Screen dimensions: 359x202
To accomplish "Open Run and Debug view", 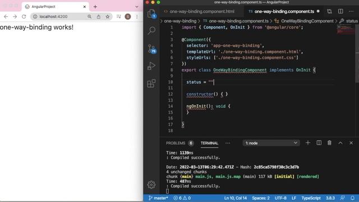I will coord(151,66).
